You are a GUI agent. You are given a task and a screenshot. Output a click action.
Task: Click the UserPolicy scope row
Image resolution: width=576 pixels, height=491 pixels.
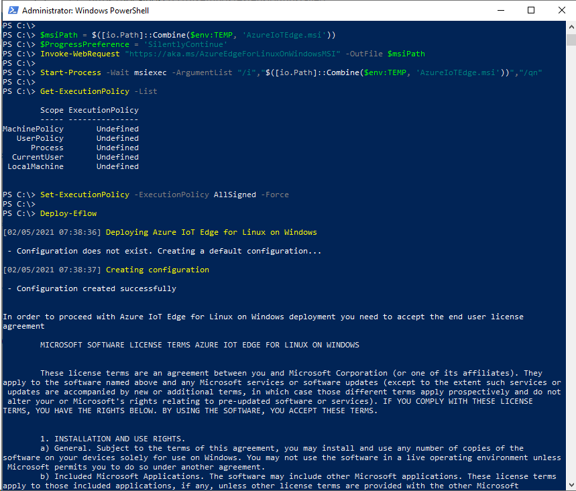(78, 138)
